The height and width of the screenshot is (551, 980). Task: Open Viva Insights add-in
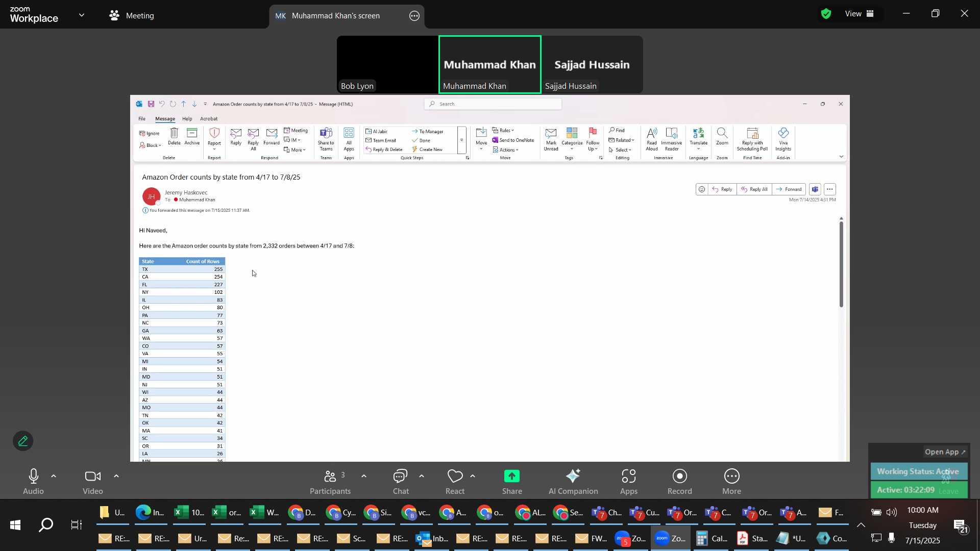[x=783, y=139]
